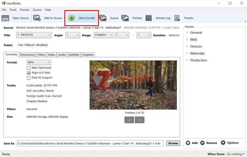Switch to the Subtitles tab

pos(74,55)
